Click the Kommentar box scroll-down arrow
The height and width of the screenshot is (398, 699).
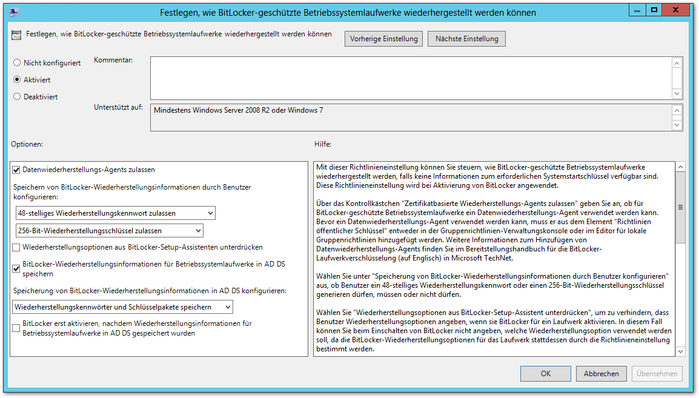click(677, 93)
